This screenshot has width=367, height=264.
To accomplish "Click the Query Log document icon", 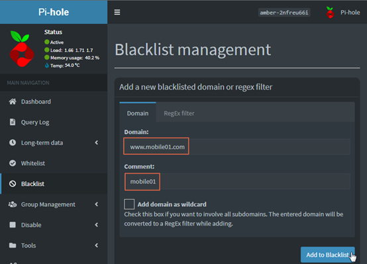I will pos(13,122).
